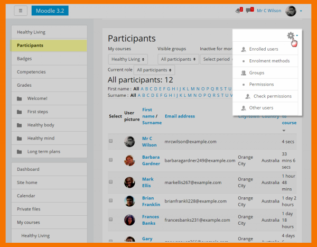The width and height of the screenshot is (317, 247).
Task: Open the messages speech bubble icon
Action: tap(249, 11)
